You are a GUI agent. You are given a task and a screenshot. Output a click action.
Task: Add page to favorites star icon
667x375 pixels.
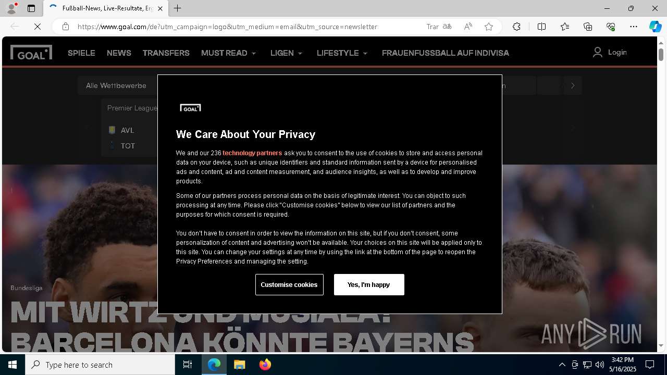coord(489,27)
